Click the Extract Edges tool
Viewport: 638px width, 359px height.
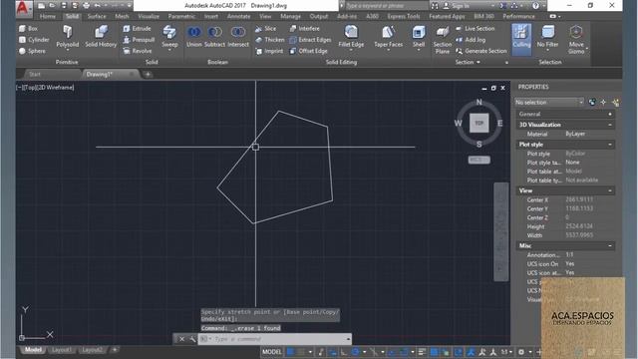tap(310, 40)
